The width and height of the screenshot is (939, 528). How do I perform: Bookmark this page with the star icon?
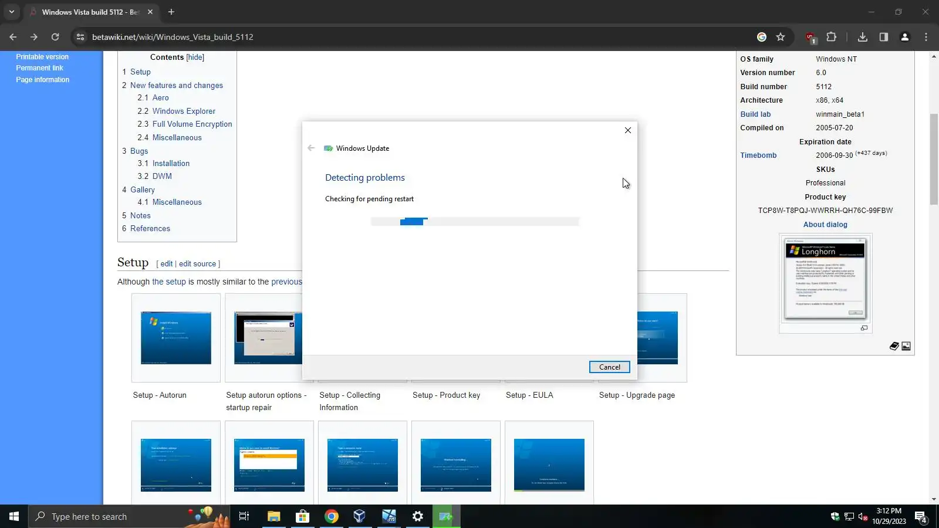[781, 37]
